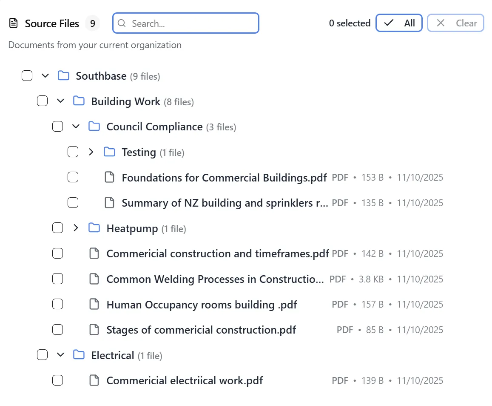Select the checkbox for Foundations for Commercial Buildings.pdf

click(73, 177)
